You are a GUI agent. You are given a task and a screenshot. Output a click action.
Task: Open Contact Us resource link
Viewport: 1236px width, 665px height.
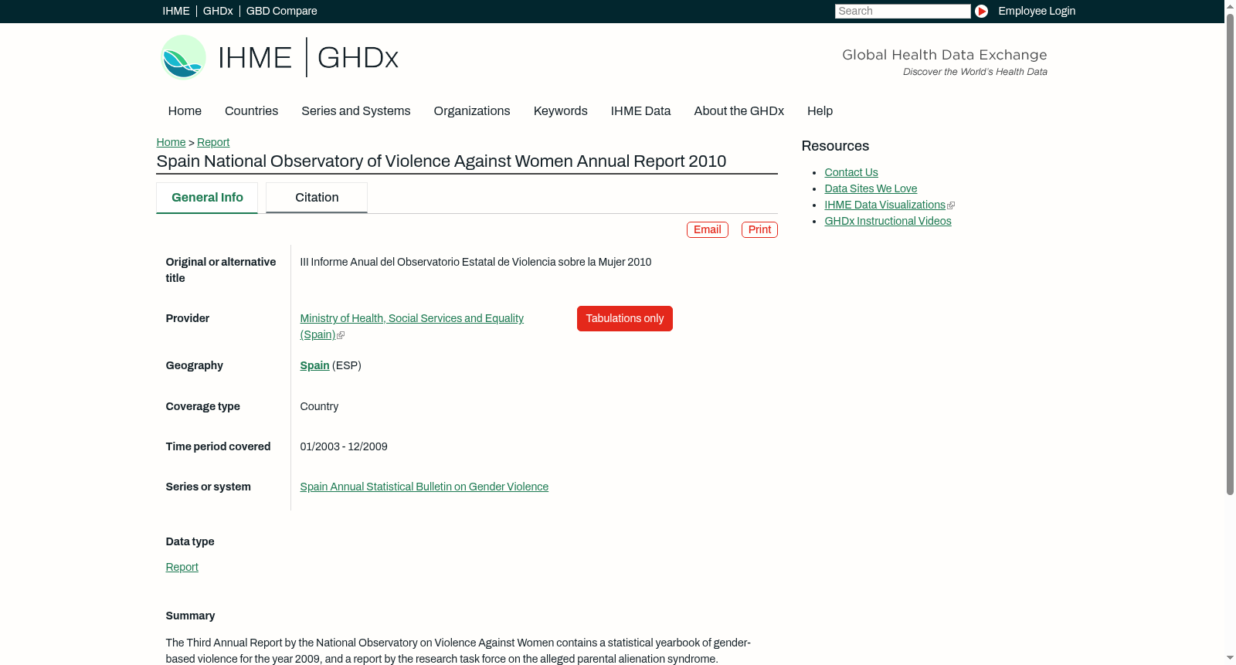pos(851,172)
